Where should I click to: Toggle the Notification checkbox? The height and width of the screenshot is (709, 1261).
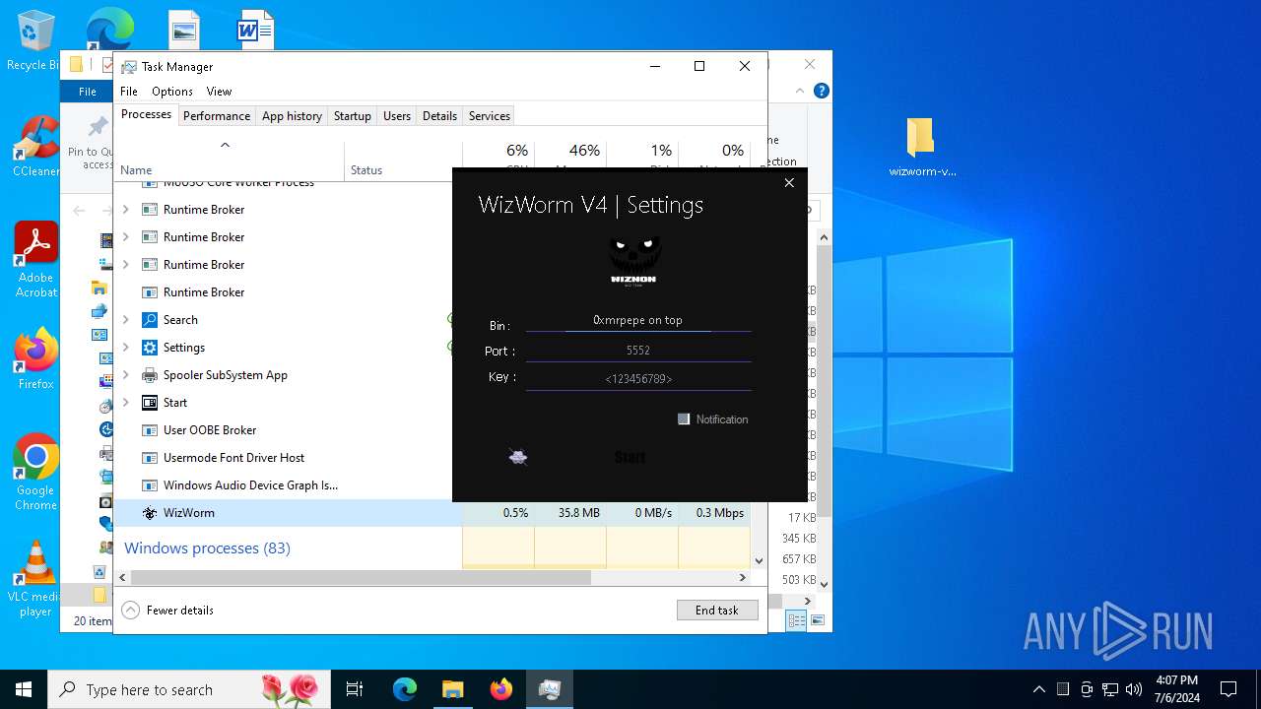coord(684,419)
